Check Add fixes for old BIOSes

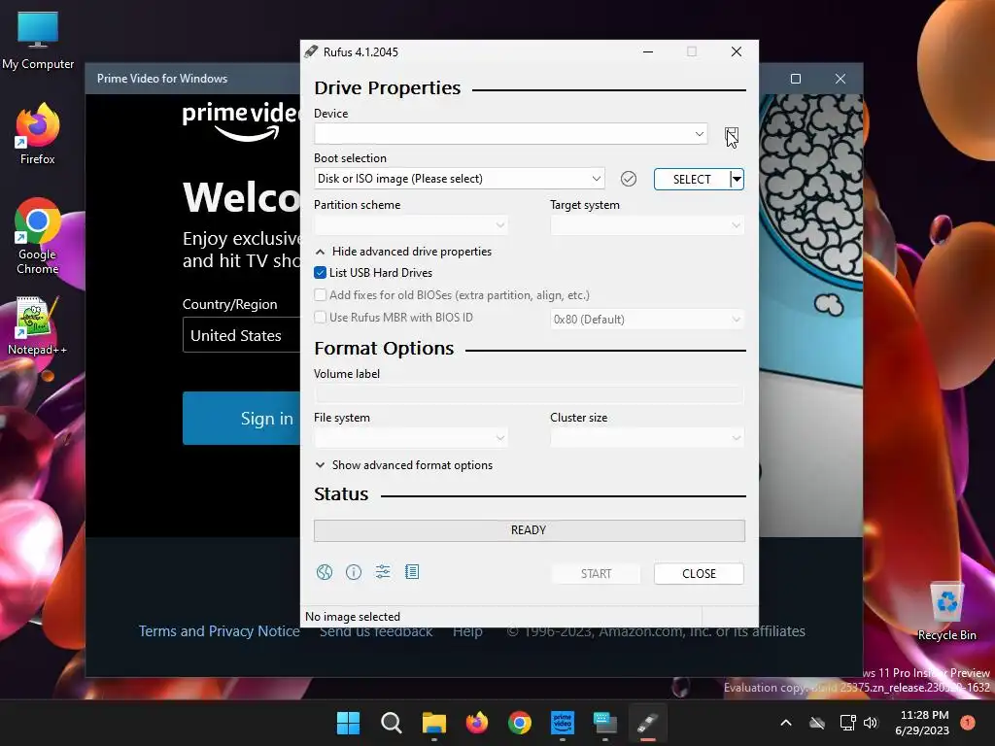(x=320, y=295)
